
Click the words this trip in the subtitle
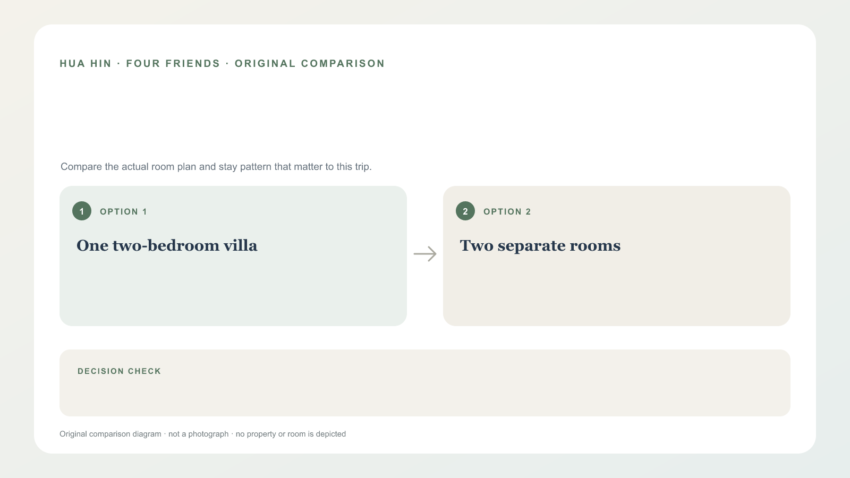[354, 167]
